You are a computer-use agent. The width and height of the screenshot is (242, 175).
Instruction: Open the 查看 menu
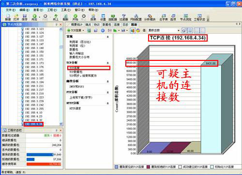point(38,10)
